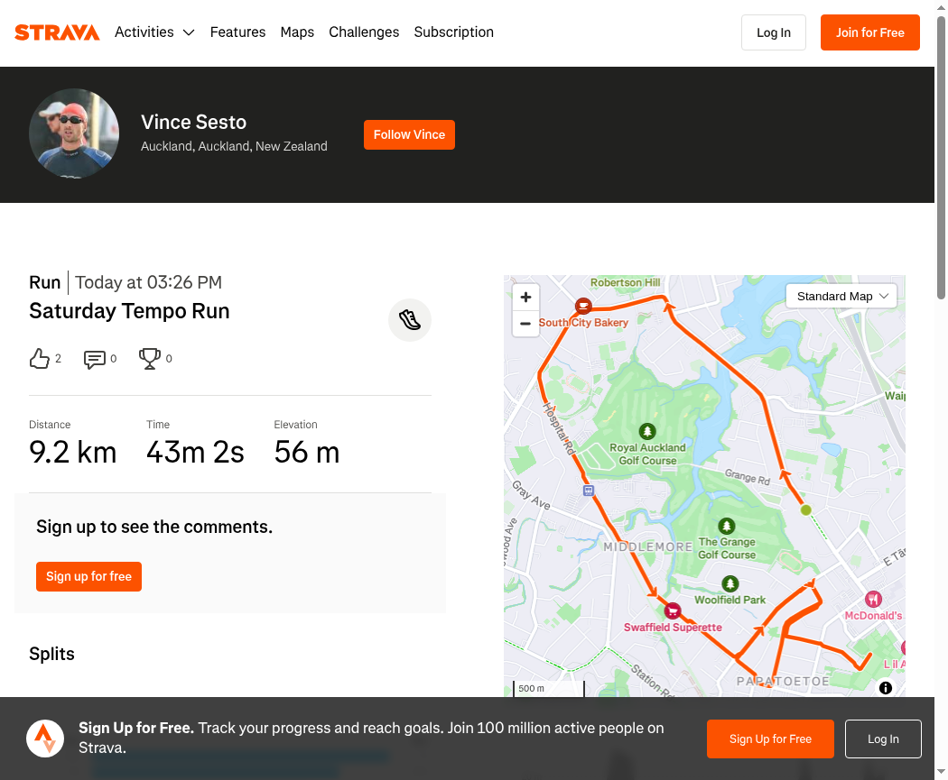The image size is (948, 780).
Task: Click the McDonald's restaurant marker
Action: [x=873, y=599]
